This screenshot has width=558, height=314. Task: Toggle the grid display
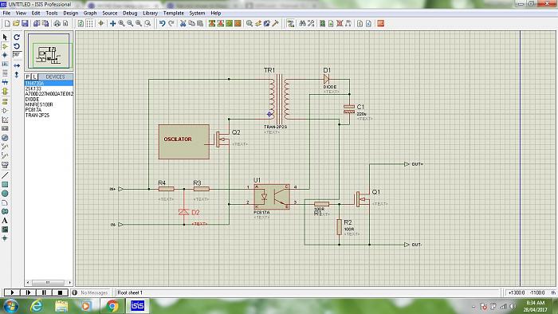[x=89, y=23]
